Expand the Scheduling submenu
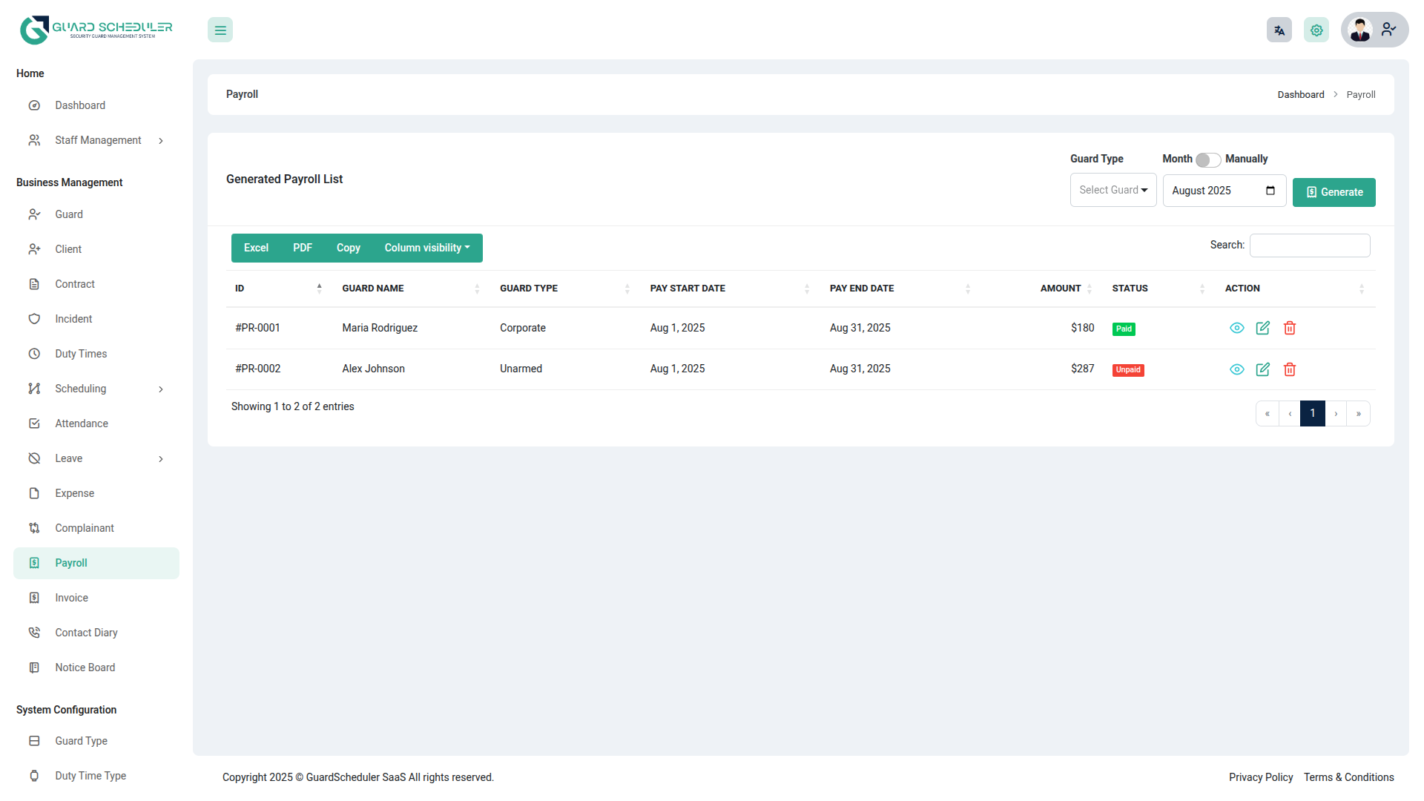Screen dimensions: 1424x801 [x=79, y=388]
